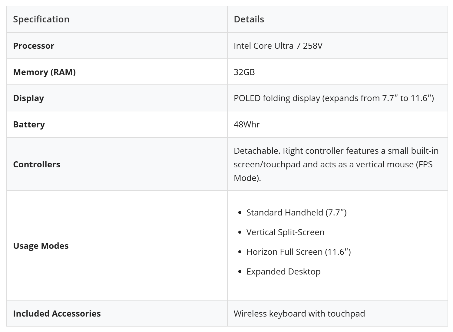Click the Horizon Full Screen (11.6″) item
The width and height of the screenshot is (453, 332).
[x=298, y=252]
